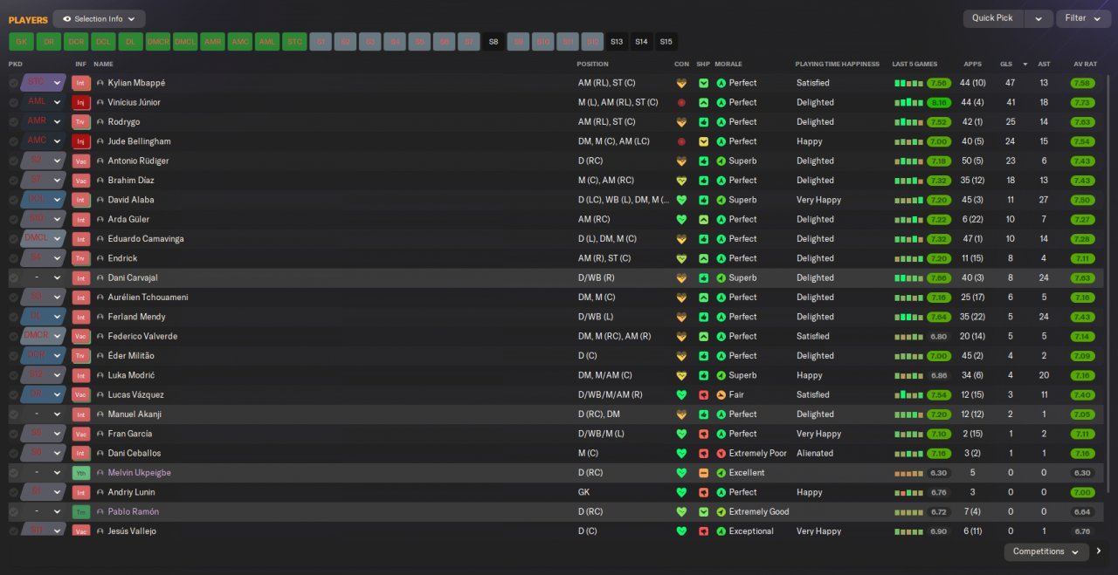Select the AMC position slot

point(240,41)
